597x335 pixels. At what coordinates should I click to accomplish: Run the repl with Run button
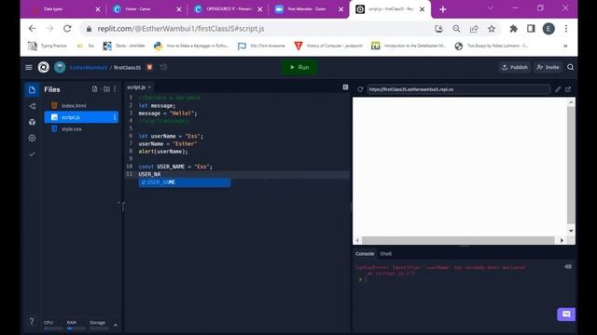click(299, 67)
